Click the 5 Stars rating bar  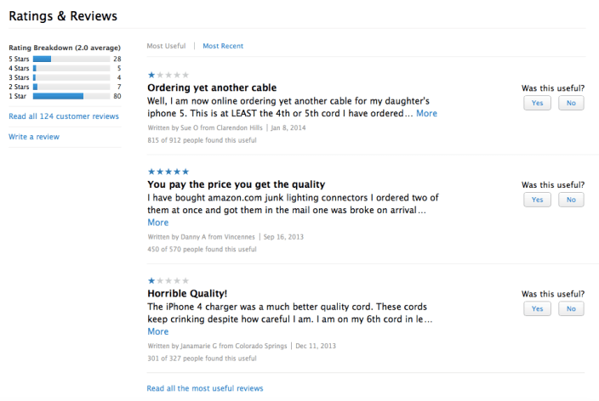click(x=71, y=59)
